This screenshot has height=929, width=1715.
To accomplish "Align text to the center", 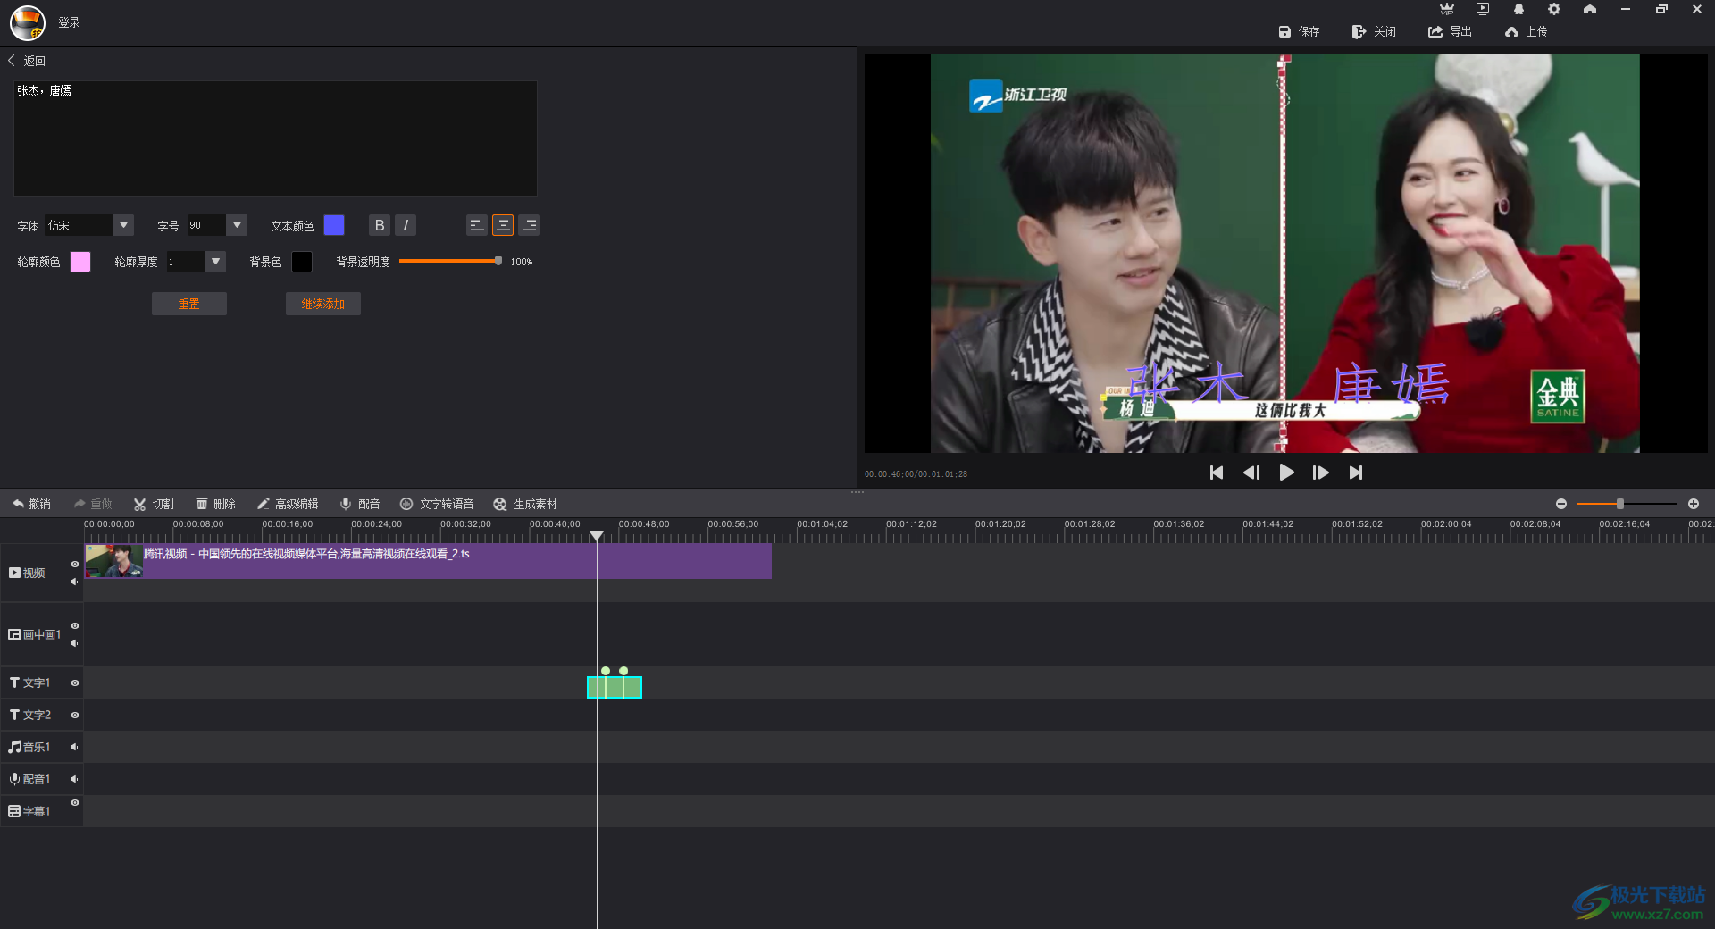I will coord(503,225).
